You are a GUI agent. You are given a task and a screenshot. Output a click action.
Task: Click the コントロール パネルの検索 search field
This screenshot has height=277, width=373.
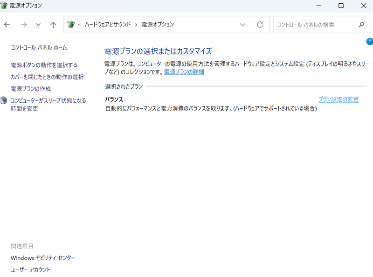click(x=312, y=25)
